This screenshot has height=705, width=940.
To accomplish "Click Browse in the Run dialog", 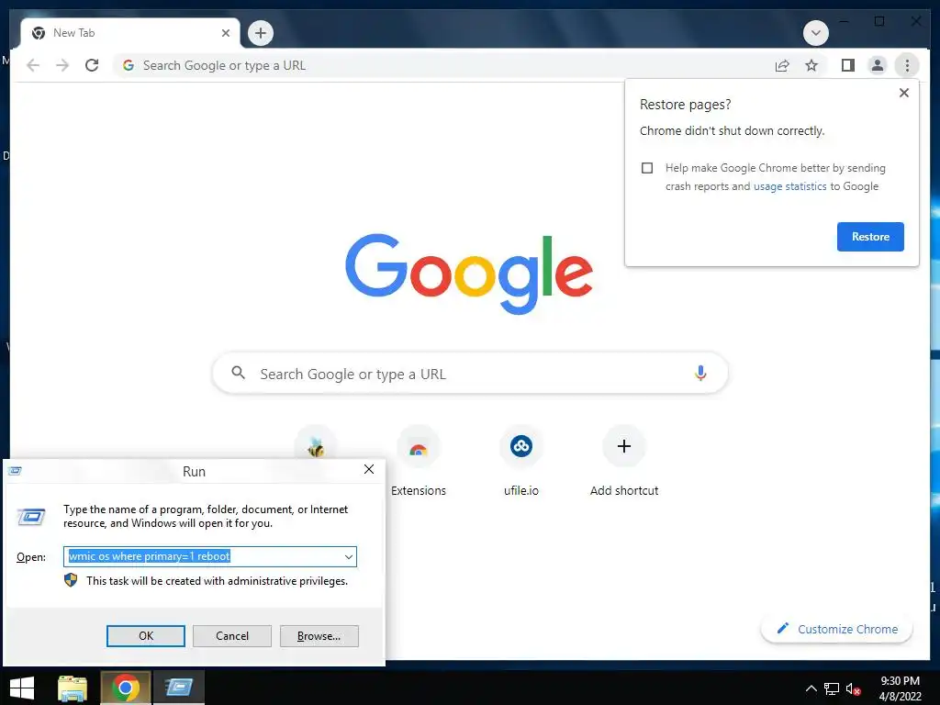I will pyautogui.click(x=319, y=636).
